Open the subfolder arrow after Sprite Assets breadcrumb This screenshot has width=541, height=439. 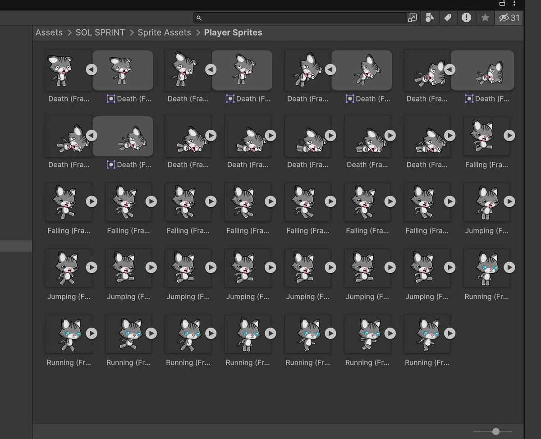198,32
